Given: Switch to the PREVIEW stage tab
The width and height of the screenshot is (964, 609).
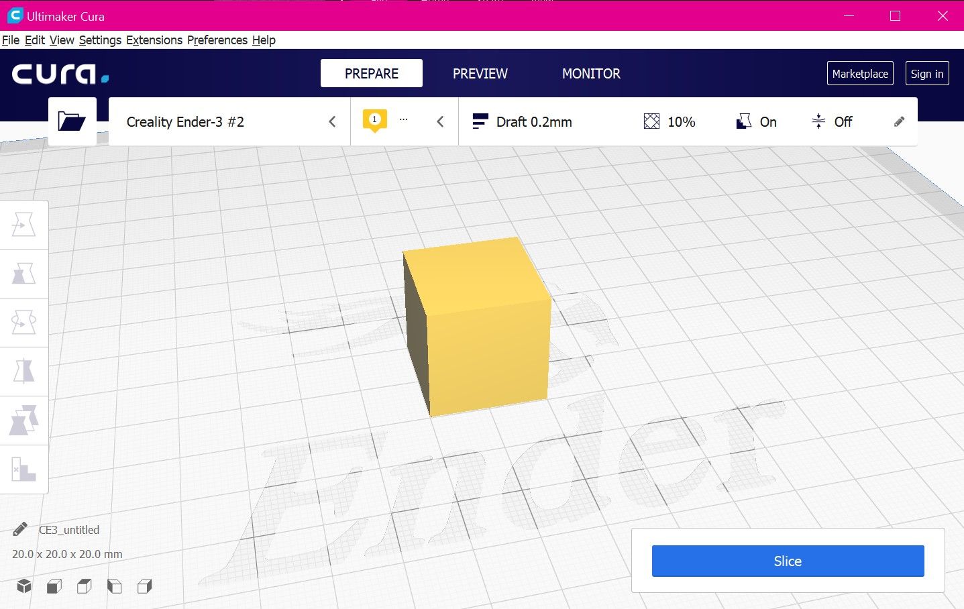Looking at the screenshot, I should [480, 73].
